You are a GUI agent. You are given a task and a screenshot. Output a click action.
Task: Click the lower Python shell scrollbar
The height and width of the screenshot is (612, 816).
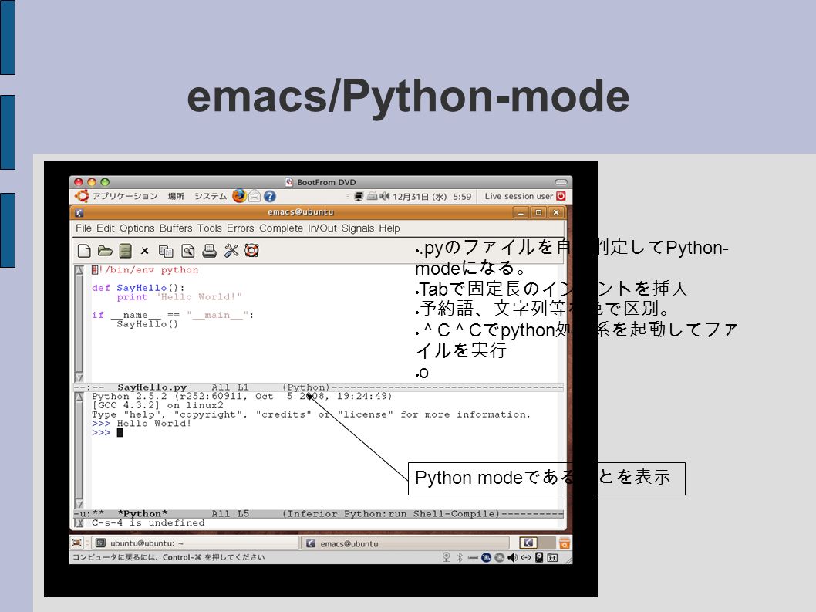[79, 450]
